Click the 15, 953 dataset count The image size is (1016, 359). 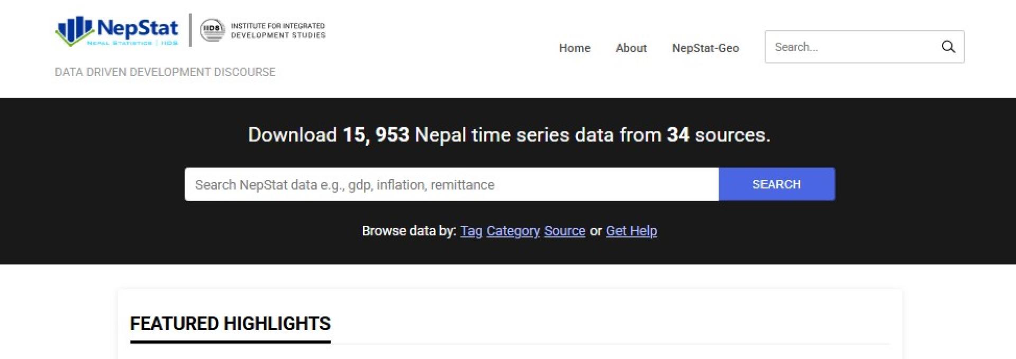[376, 135]
